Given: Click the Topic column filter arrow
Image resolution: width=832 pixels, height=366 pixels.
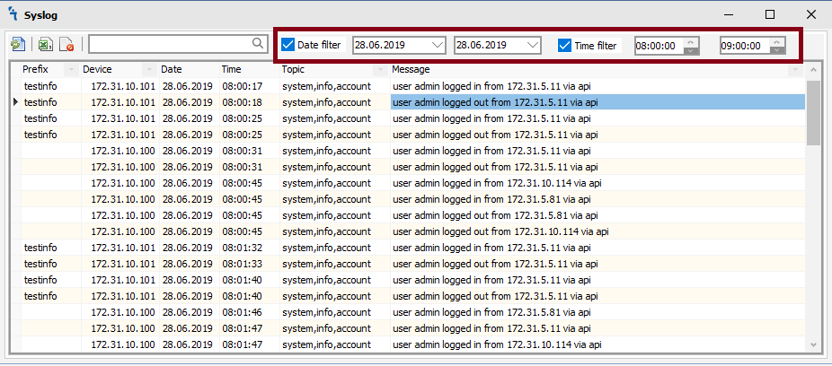Looking at the screenshot, I should coord(380,70).
